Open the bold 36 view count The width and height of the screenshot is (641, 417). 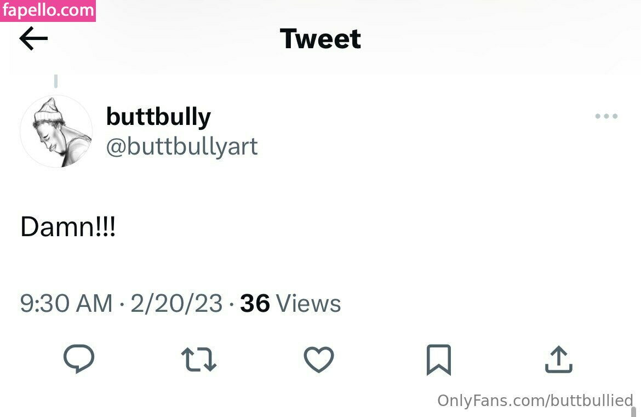255,304
